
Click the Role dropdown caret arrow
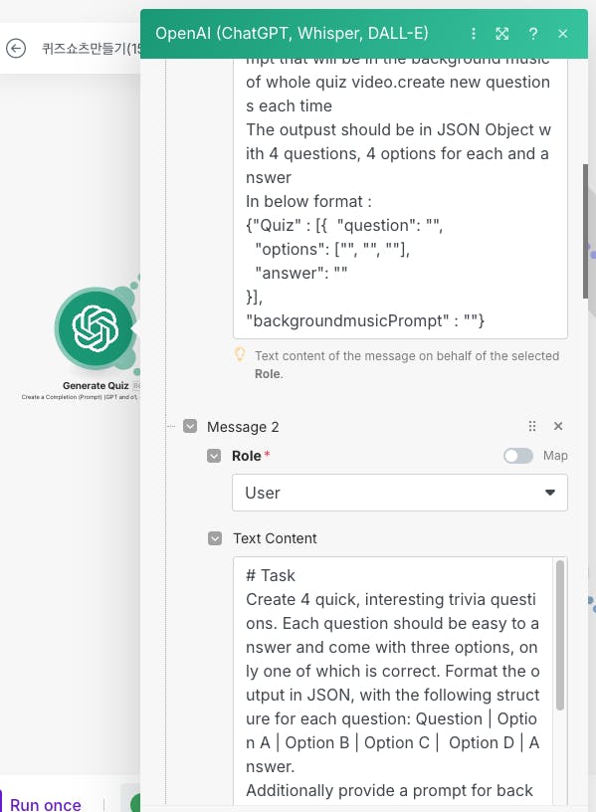point(550,493)
